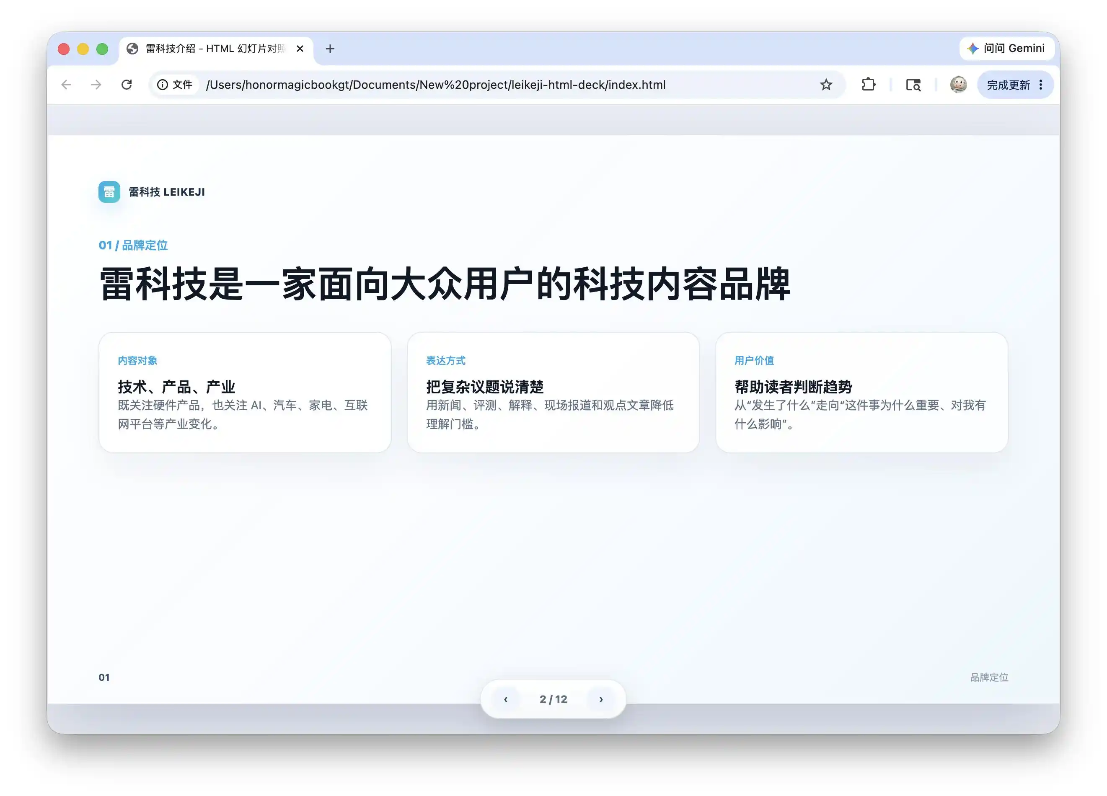Image resolution: width=1107 pixels, height=796 pixels.
Task: Click the 把复杂议题说清楚 card title
Action: click(485, 387)
